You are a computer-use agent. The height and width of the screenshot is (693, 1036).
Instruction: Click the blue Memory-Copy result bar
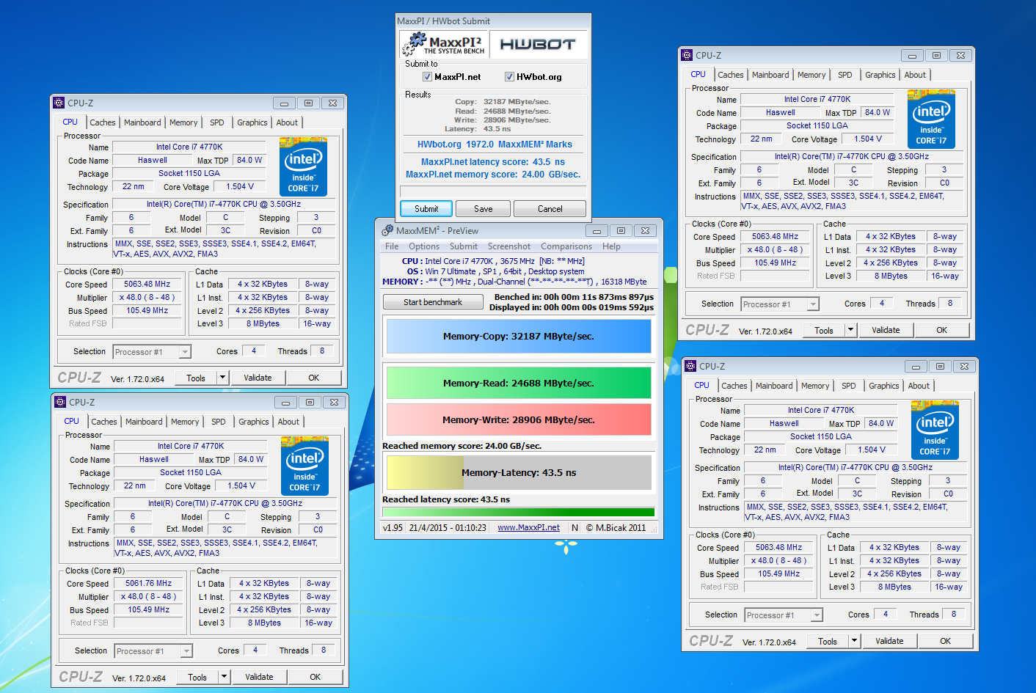pyautogui.click(x=519, y=337)
